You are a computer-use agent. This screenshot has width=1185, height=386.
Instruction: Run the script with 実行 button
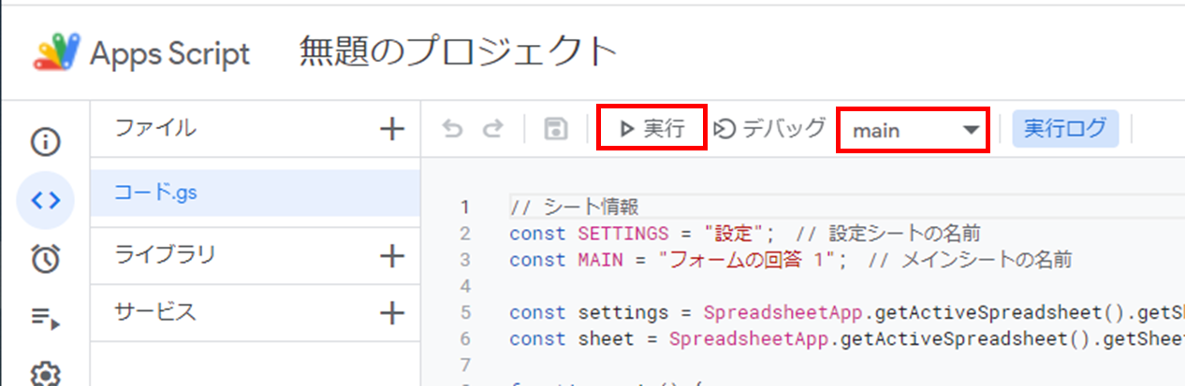tap(652, 129)
